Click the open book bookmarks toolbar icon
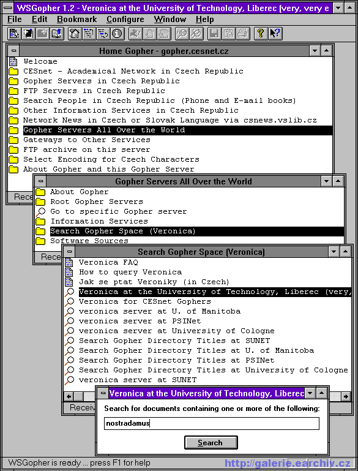Image resolution: width=358 pixels, height=471 pixels. 57,33
